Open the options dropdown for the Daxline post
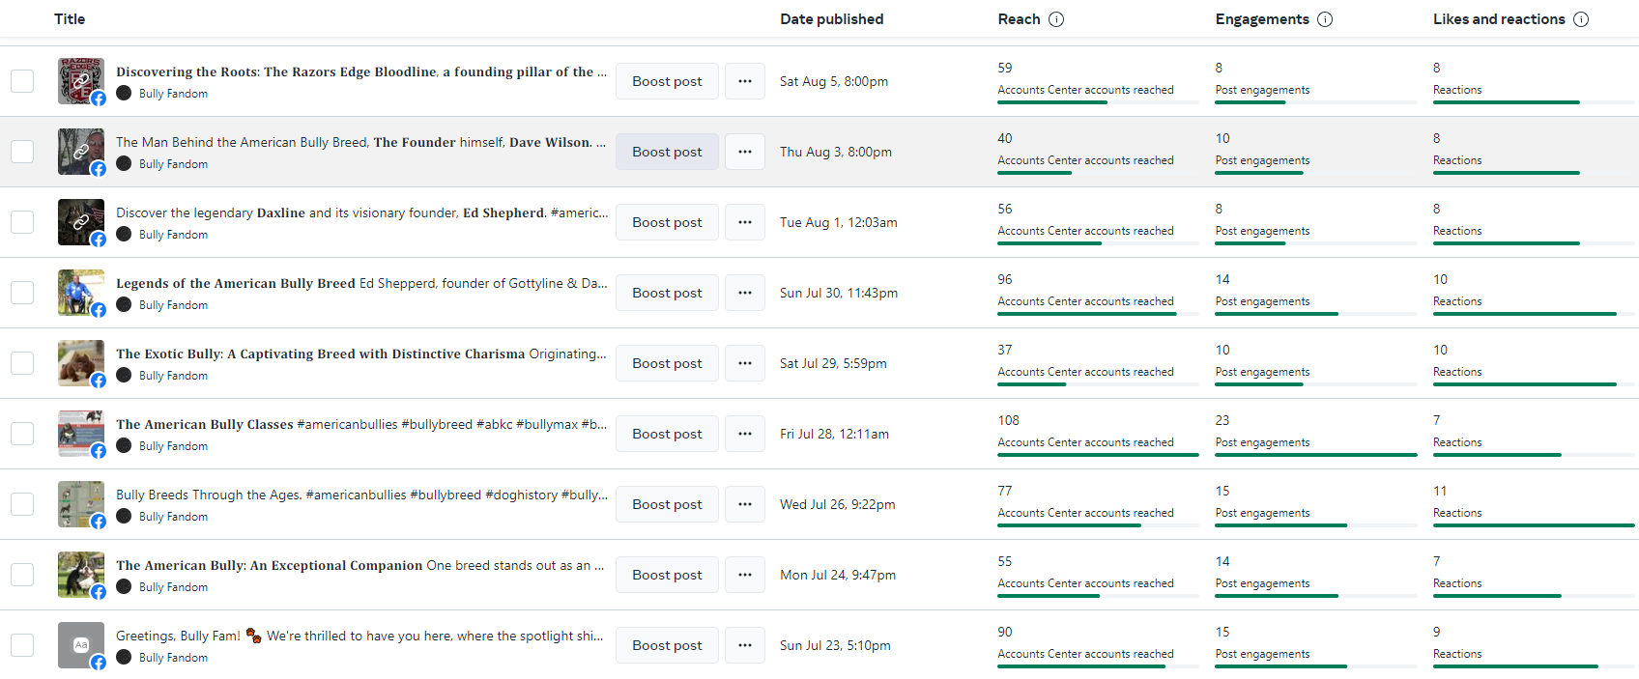The width and height of the screenshot is (1639, 679). pyautogui.click(x=745, y=222)
